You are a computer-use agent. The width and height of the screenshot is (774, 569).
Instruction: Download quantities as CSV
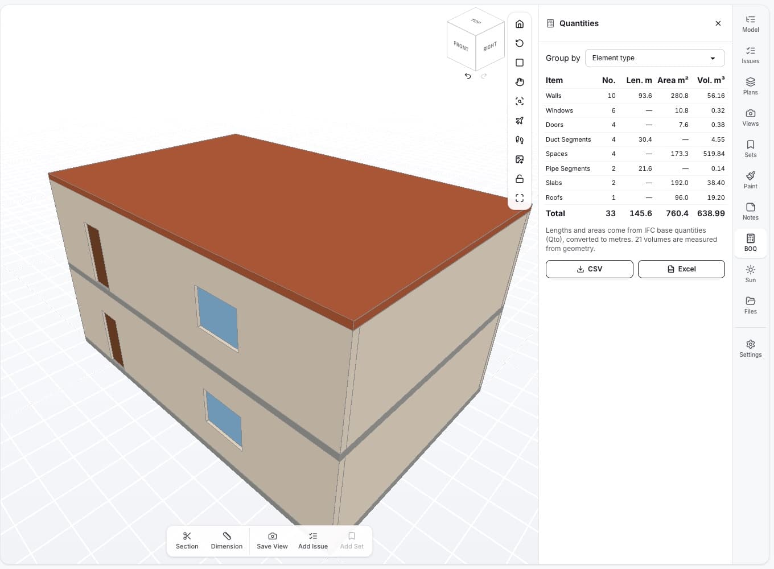click(x=590, y=269)
